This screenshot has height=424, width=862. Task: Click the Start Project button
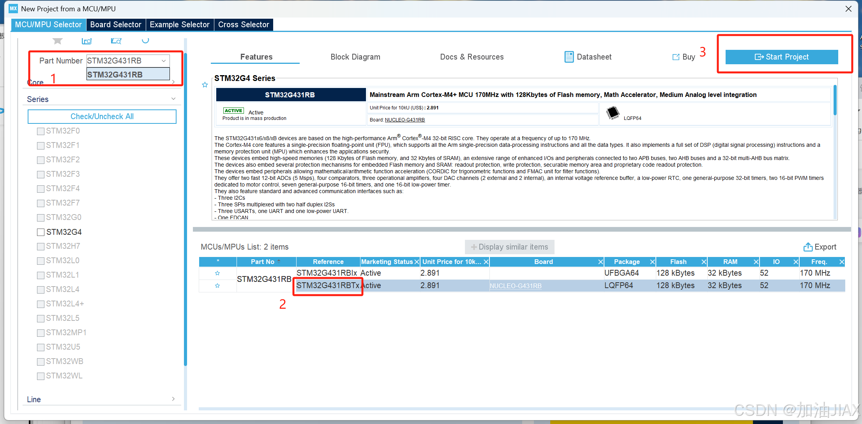point(781,57)
